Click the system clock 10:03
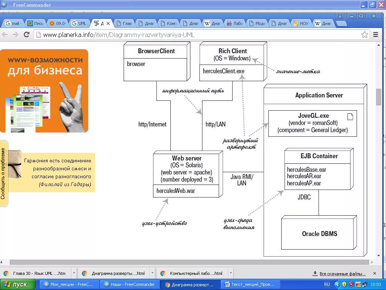The image size is (386, 290). pos(376,284)
